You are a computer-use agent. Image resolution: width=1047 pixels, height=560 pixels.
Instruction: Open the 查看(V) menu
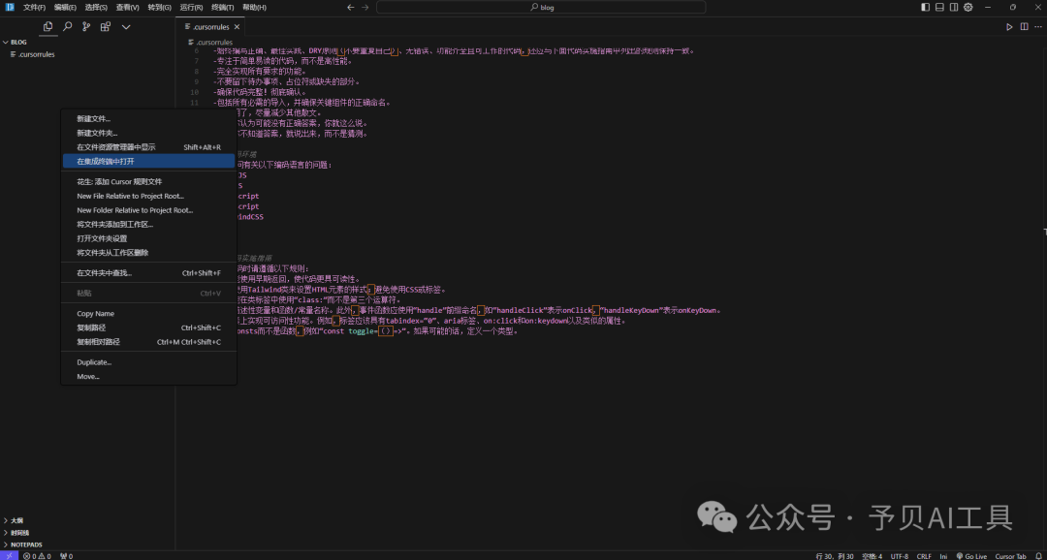click(128, 8)
